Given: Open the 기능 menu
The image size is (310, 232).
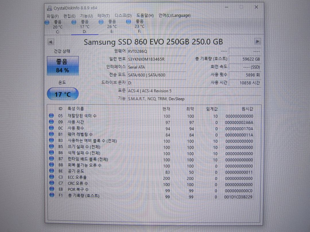Looking at the screenshot, I should [86, 15].
